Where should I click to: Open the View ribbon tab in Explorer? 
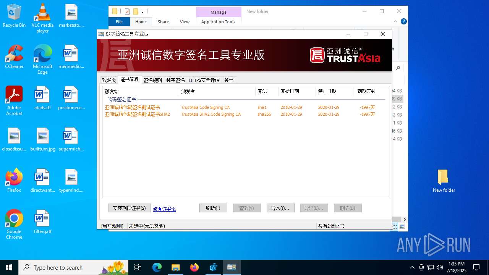185,22
